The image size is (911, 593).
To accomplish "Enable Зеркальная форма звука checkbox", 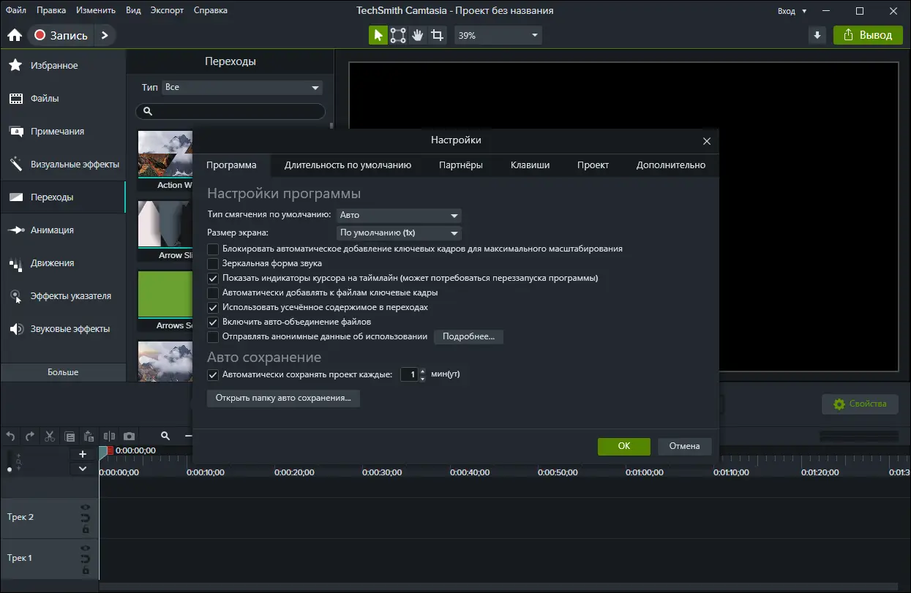I will tap(213, 263).
